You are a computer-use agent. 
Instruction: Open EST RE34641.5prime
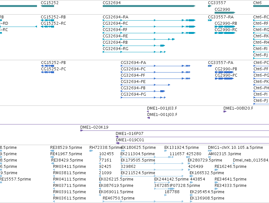(x=230, y=180)
